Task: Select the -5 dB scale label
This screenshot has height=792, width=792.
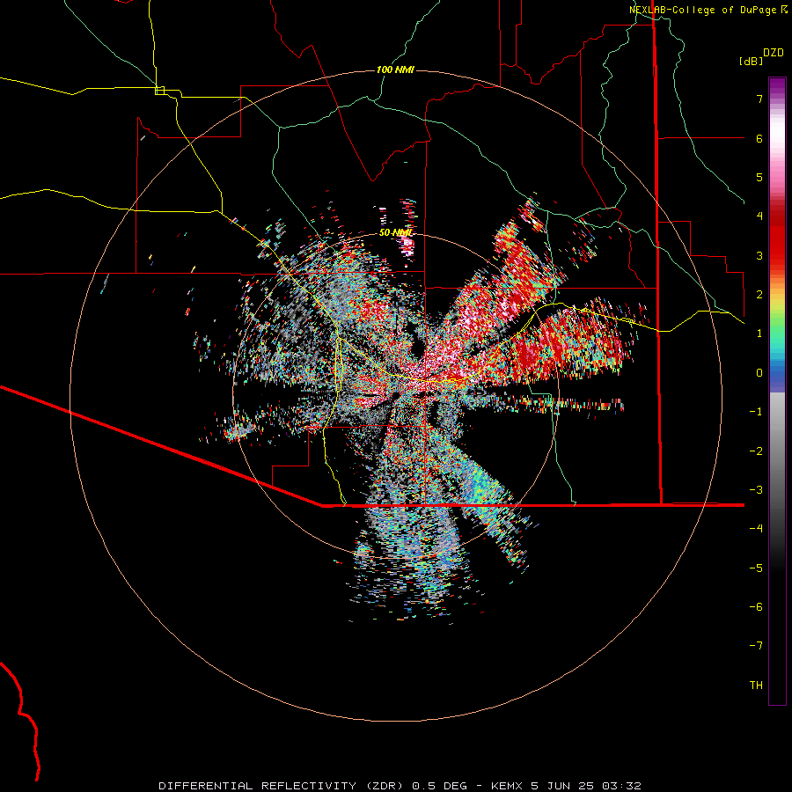Action: (x=756, y=568)
